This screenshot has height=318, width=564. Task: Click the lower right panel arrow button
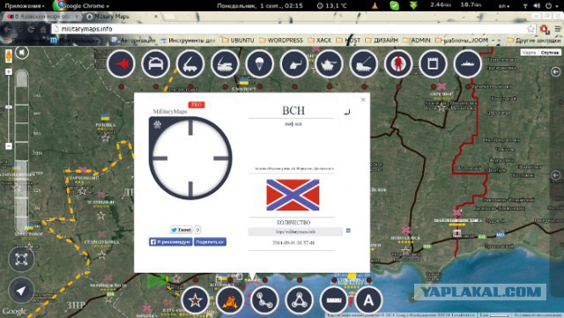(x=556, y=175)
